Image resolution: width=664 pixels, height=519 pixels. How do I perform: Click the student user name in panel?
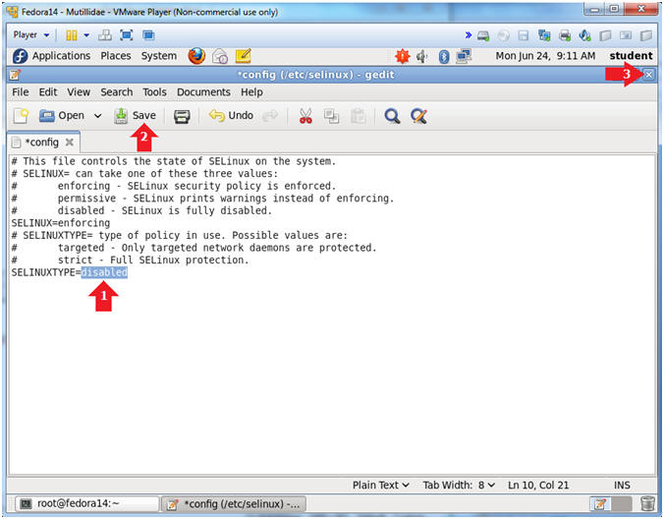point(631,56)
